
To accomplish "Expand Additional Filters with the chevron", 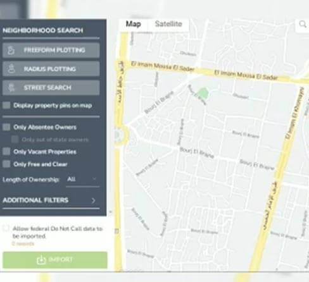I will [94, 200].
